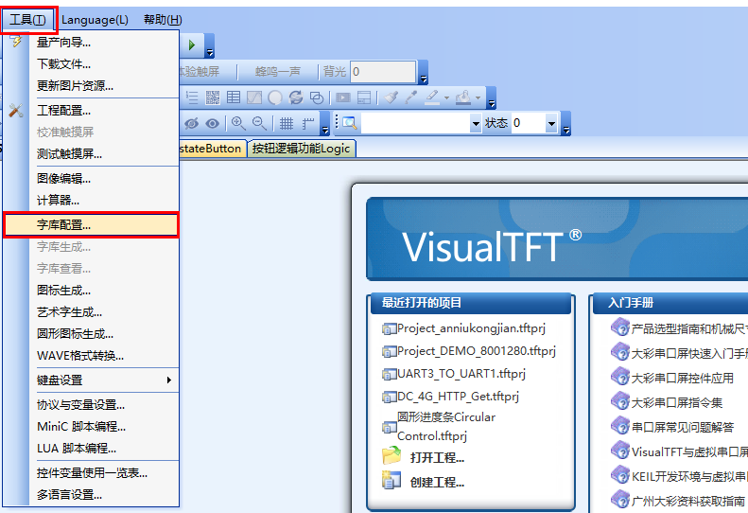Switch to the stateButton tab

(x=212, y=149)
